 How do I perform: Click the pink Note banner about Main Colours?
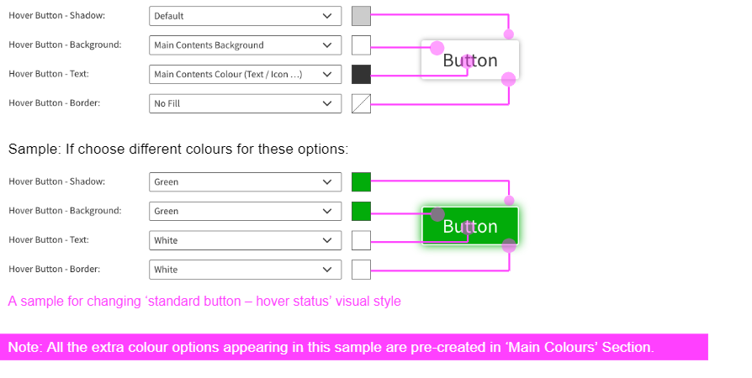(353, 347)
